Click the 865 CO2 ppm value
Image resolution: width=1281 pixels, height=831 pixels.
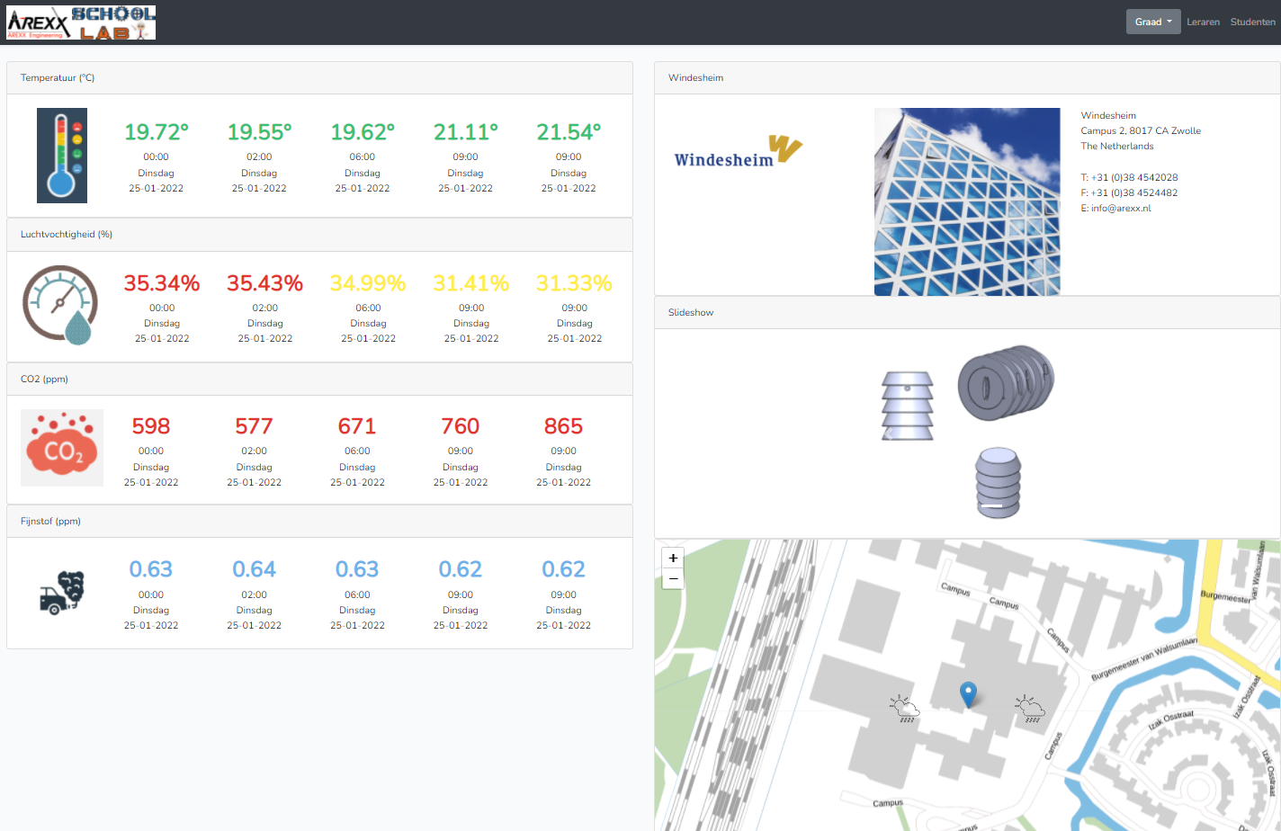pyautogui.click(x=563, y=426)
